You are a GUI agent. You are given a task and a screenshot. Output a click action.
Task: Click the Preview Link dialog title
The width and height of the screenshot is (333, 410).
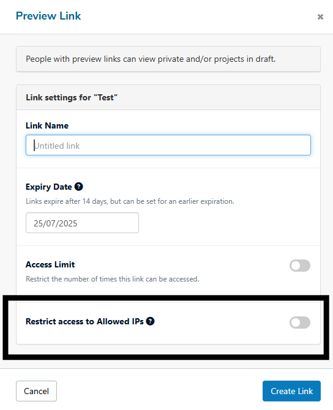click(x=48, y=16)
